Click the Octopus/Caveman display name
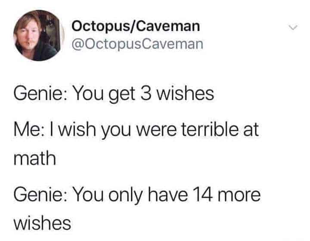 [x=136, y=26]
